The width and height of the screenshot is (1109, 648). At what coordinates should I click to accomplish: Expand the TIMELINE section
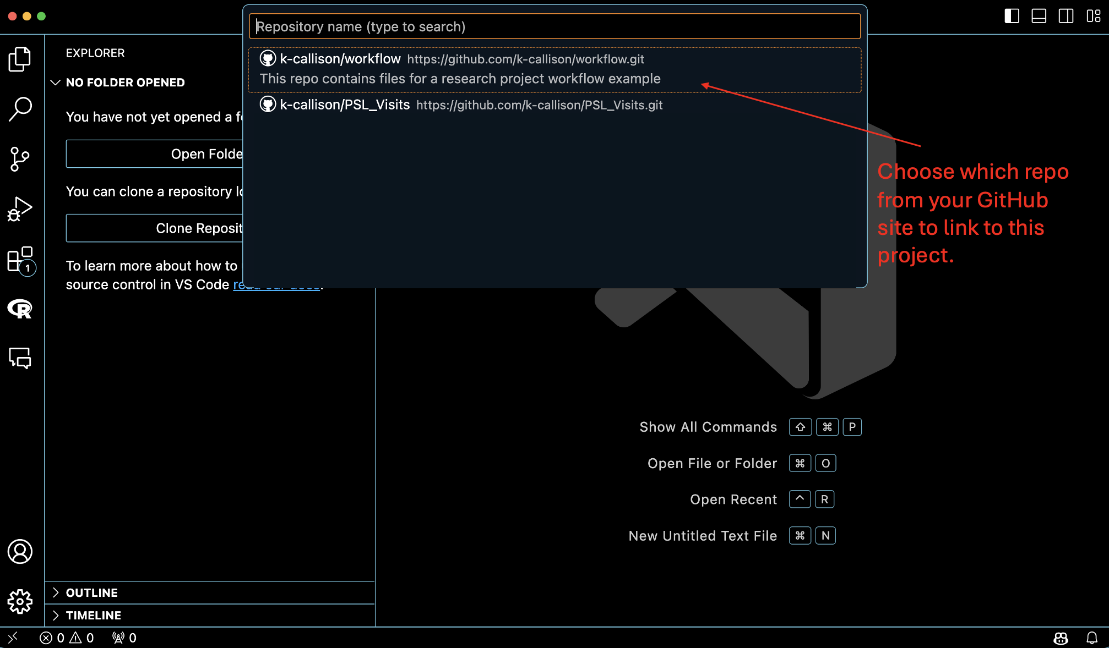click(209, 615)
